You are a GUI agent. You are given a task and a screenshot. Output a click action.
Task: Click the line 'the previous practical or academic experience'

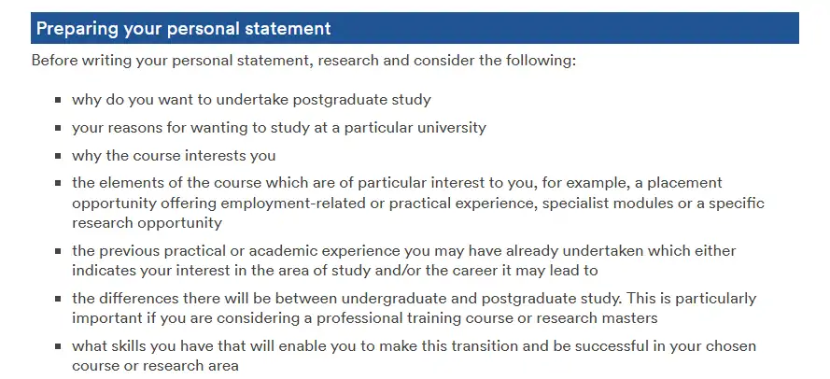coord(404,250)
